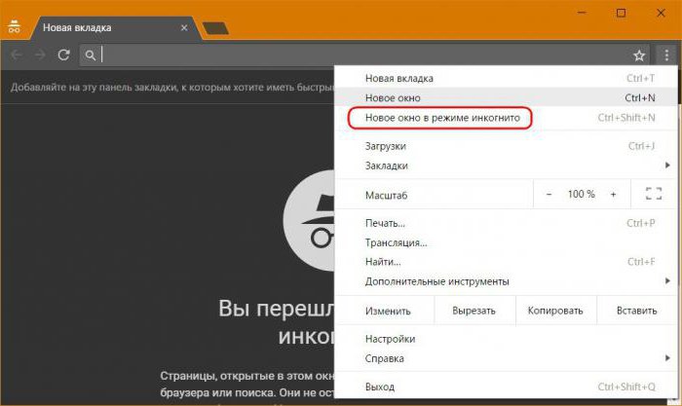Click the large incognito hat-and-glasses logo
Image resolution: width=682 pixels, height=406 pixels.
click(309, 221)
